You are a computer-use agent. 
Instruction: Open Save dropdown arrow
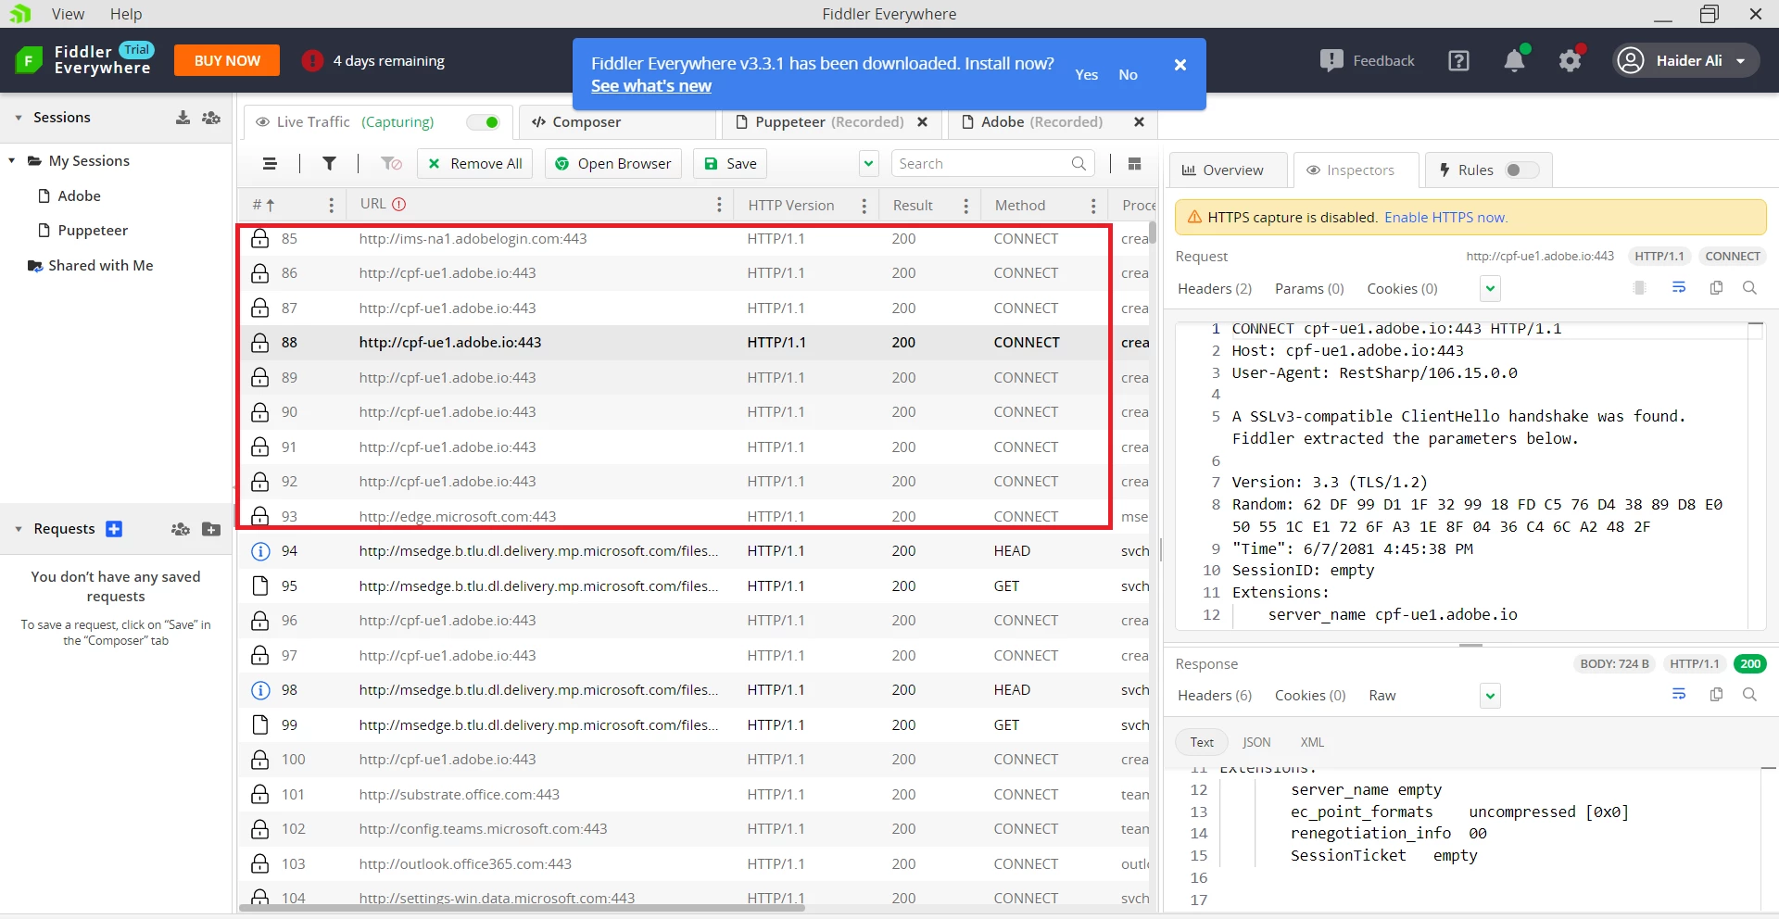(x=868, y=164)
